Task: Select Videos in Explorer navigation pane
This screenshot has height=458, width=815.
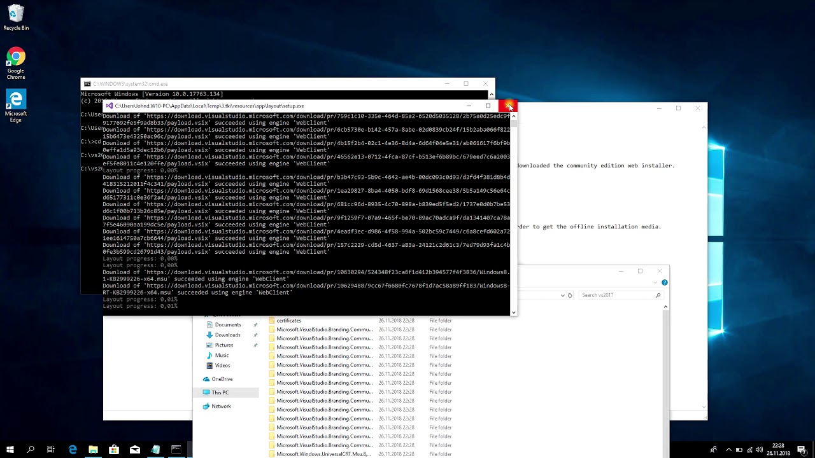Action: (222, 366)
